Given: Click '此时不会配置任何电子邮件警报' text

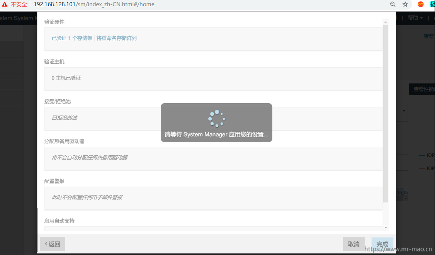Looking at the screenshot, I should [x=87, y=197].
